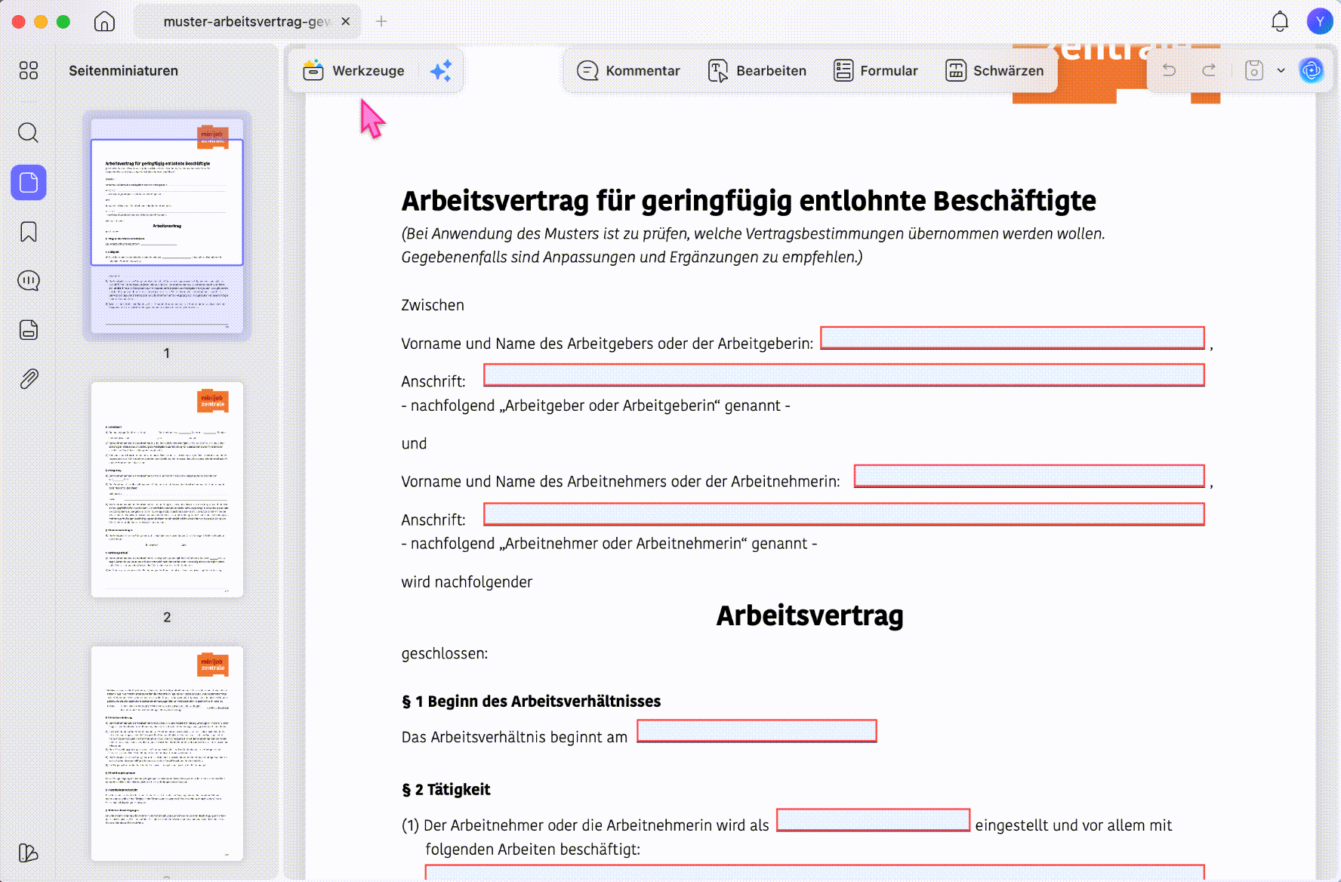Click the § 2 Tätigkeit heading
This screenshot has height=882, width=1341.
[446, 790]
